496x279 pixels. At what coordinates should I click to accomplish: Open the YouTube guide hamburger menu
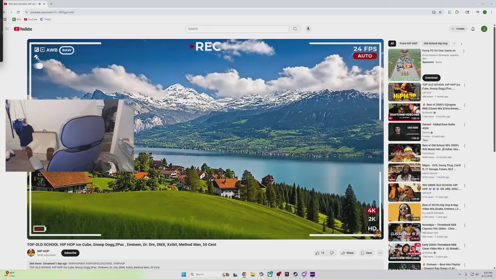coord(7,29)
